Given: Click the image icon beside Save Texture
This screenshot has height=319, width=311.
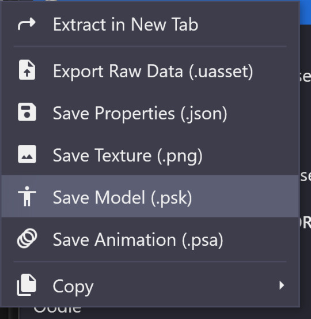Looking at the screenshot, I should (x=27, y=154).
